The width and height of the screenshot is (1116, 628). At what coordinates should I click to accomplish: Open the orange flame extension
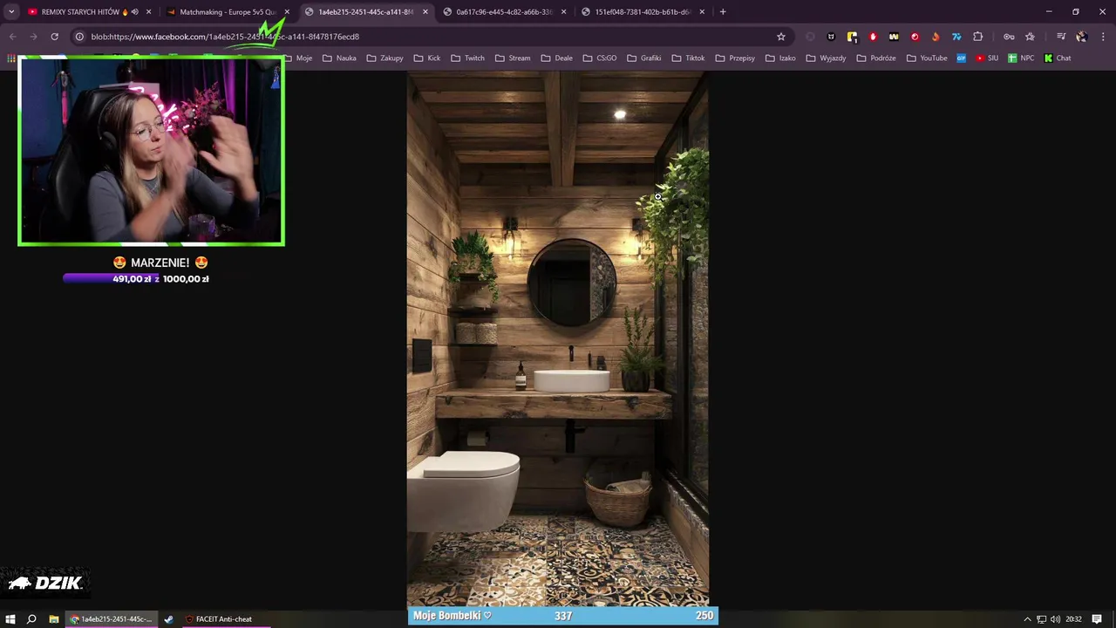tap(936, 37)
